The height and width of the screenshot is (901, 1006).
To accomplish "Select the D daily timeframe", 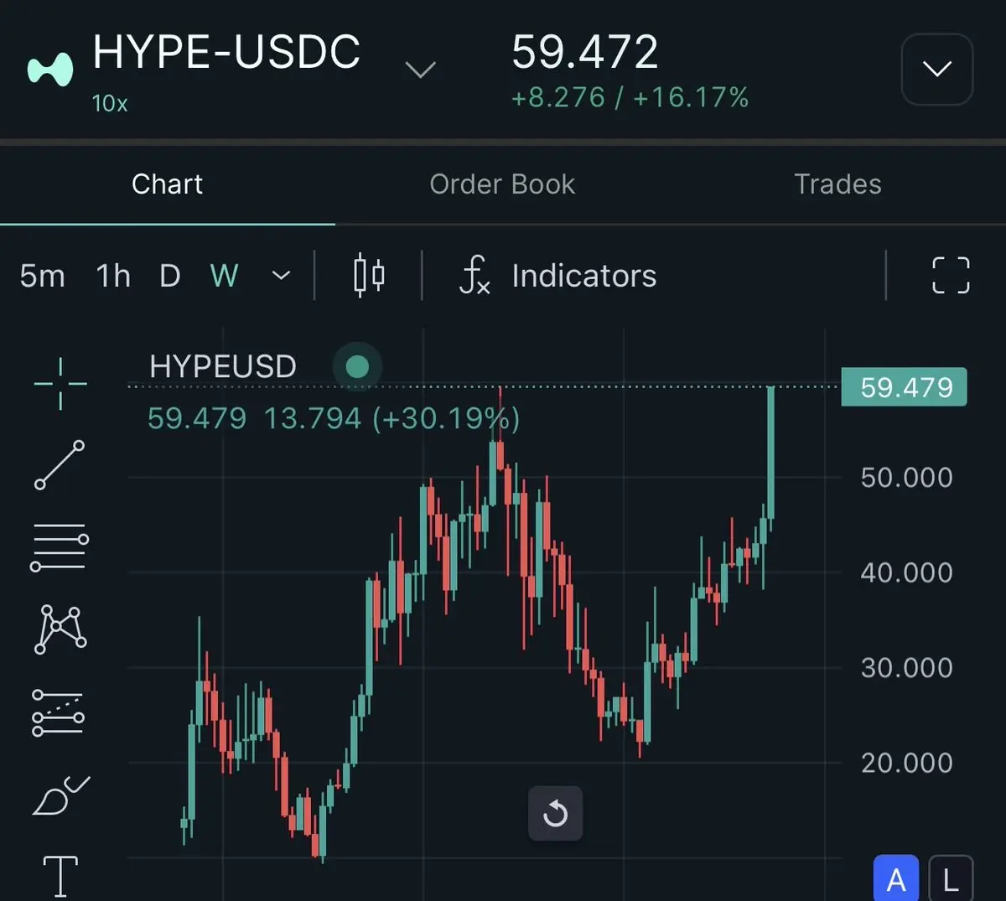I will pos(169,276).
